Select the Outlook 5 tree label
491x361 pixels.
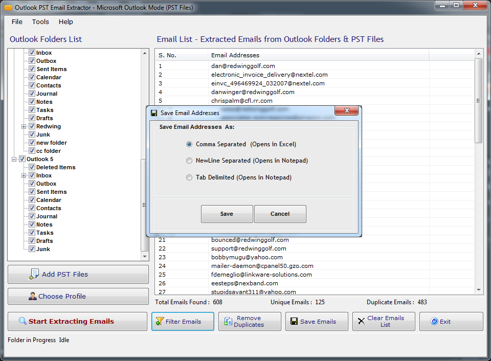(40, 160)
